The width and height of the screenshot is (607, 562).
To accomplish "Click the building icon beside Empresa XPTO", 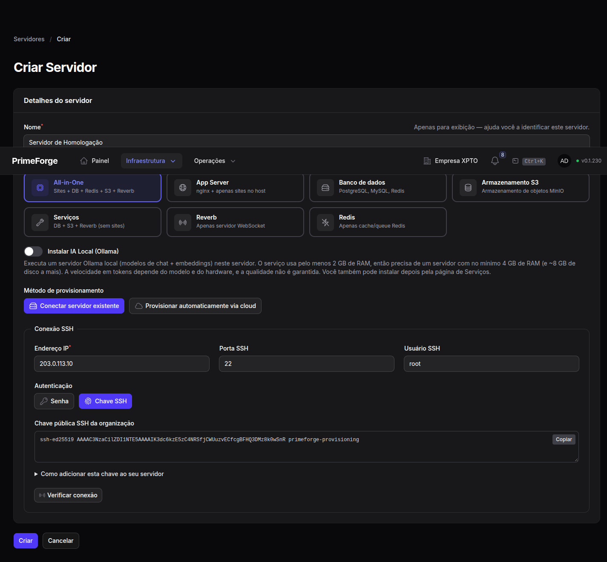I will (x=427, y=161).
